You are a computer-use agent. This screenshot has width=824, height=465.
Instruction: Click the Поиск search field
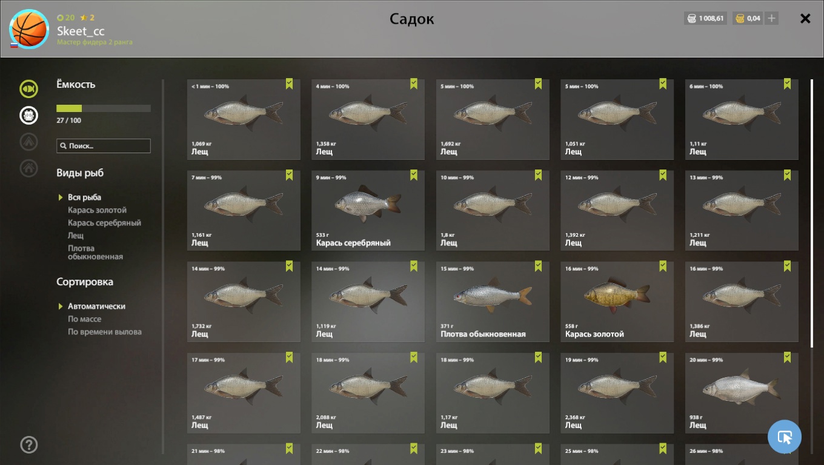pyautogui.click(x=104, y=146)
